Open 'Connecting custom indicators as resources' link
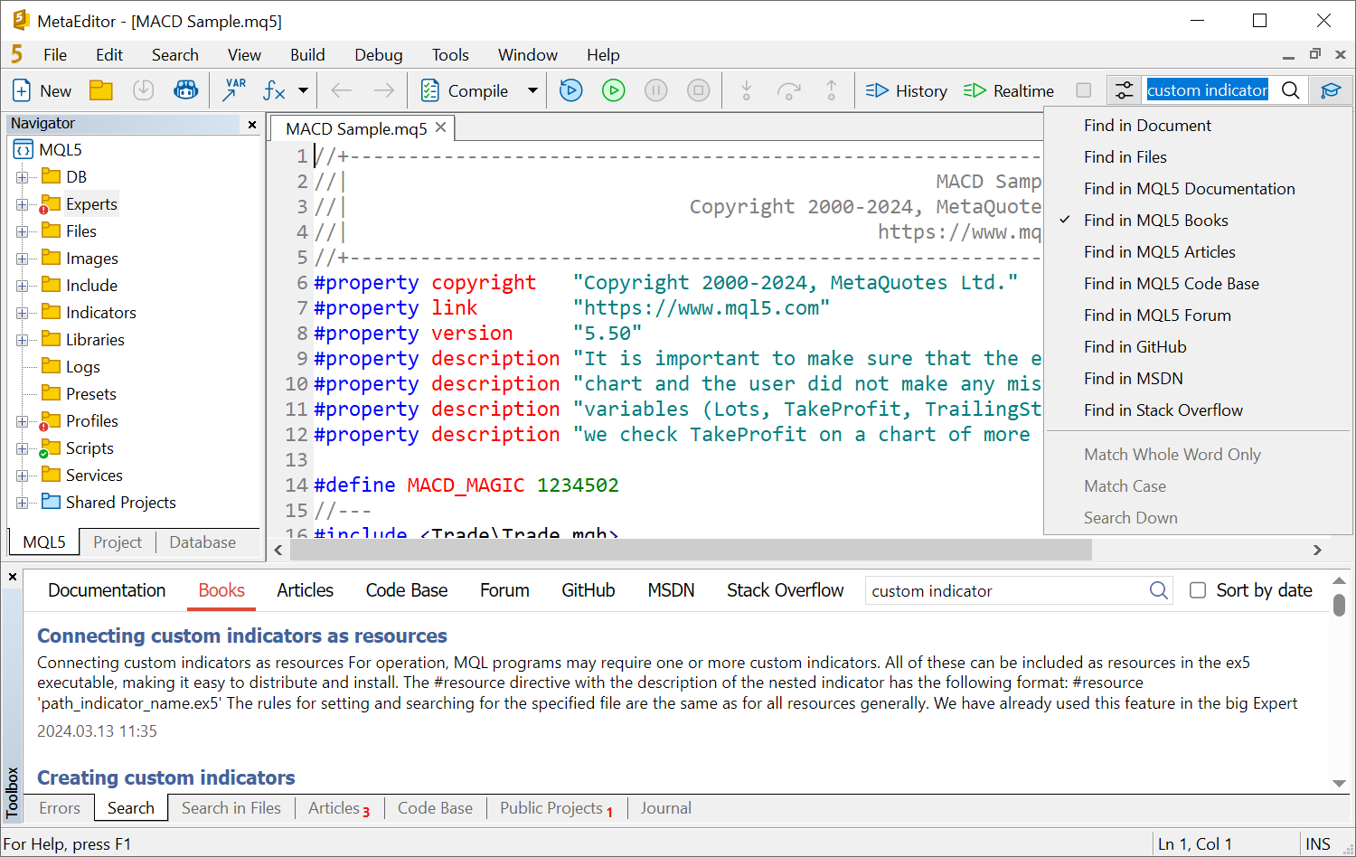 pyautogui.click(x=242, y=636)
